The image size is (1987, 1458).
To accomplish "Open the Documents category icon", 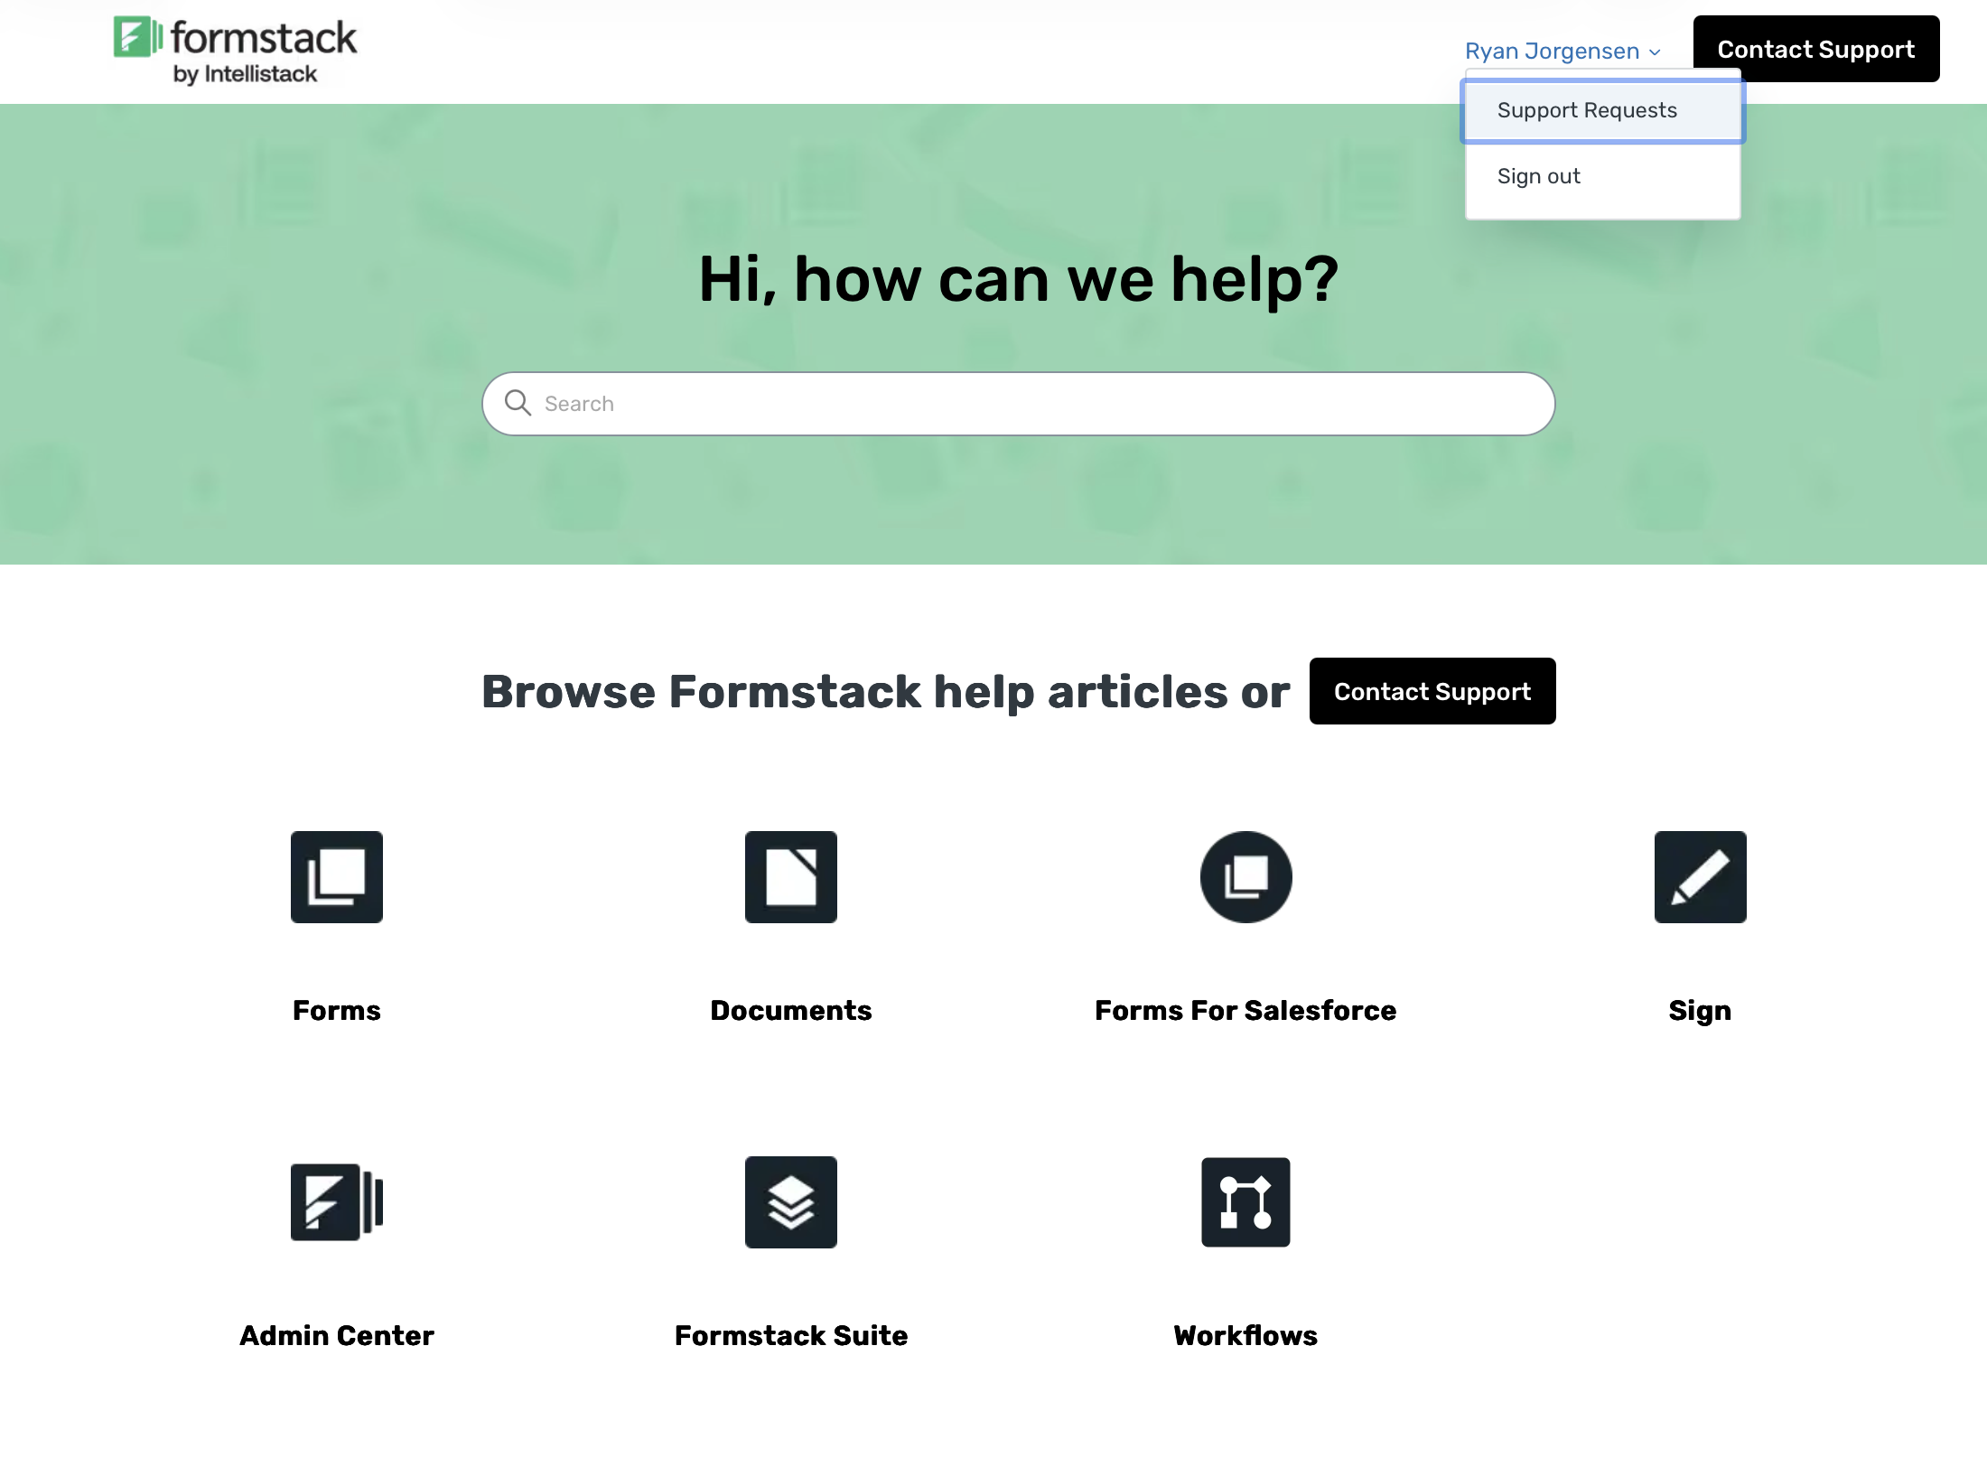I will [790, 877].
